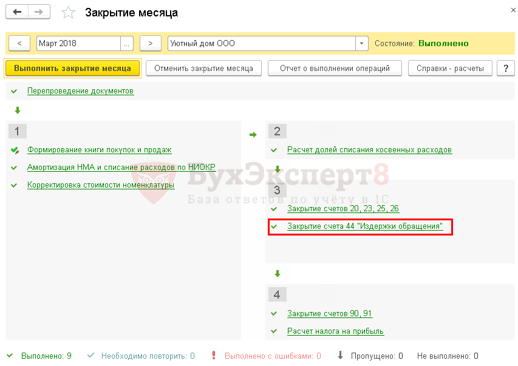Go back with the left arrow button
The height and width of the screenshot is (366, 518).
pos(17,12)
